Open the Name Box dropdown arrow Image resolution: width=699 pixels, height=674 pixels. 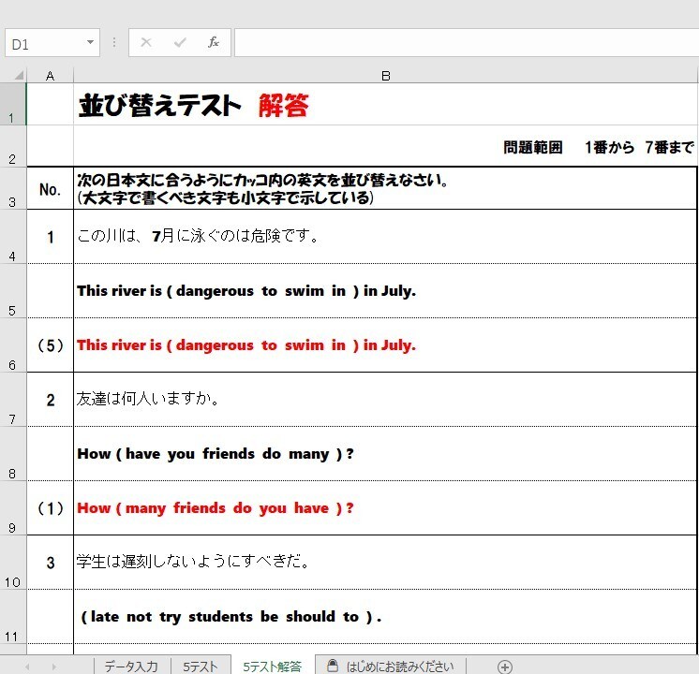pyautogui.click(x=90, y=43)
